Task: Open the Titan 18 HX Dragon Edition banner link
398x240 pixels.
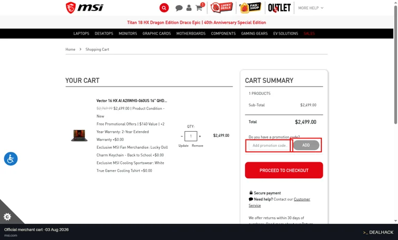Action: [x=196, y=22]
